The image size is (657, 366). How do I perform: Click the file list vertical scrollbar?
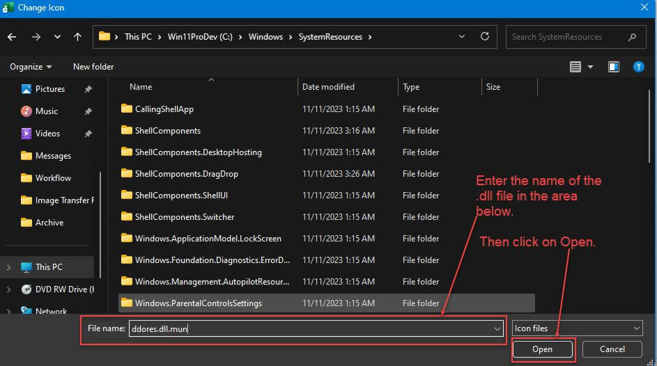click(x=649, y=125)
